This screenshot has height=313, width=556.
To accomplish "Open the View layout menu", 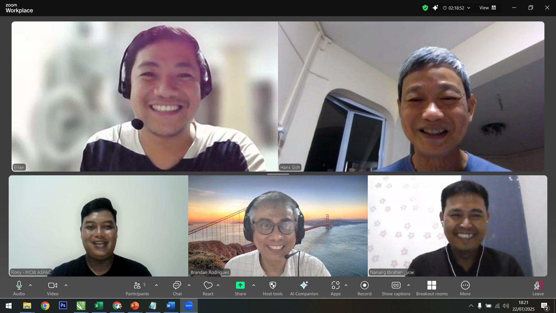I will 488,8.
